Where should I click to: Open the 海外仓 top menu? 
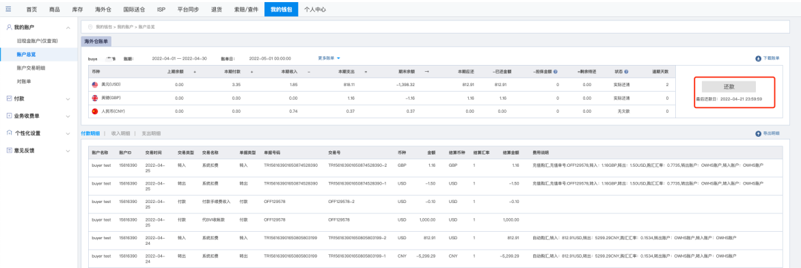[103, 9]
